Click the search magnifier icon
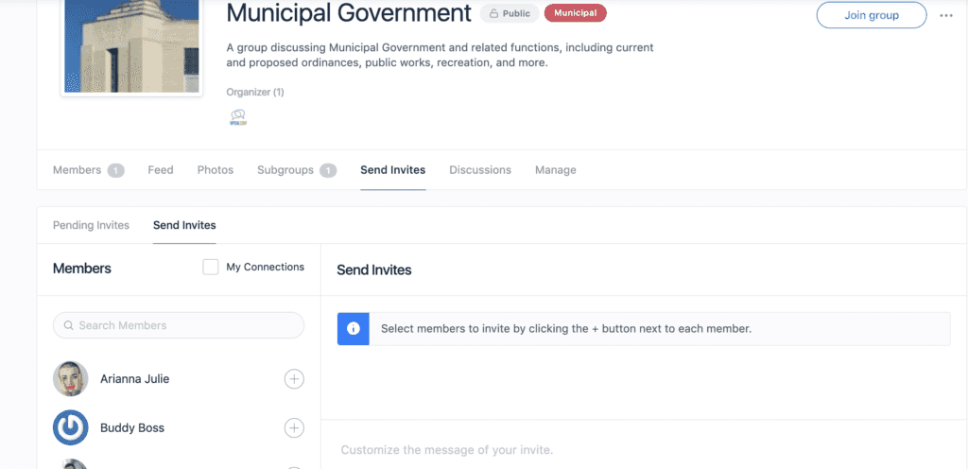This screenshot has height=469, width=968. pos(68,325)
